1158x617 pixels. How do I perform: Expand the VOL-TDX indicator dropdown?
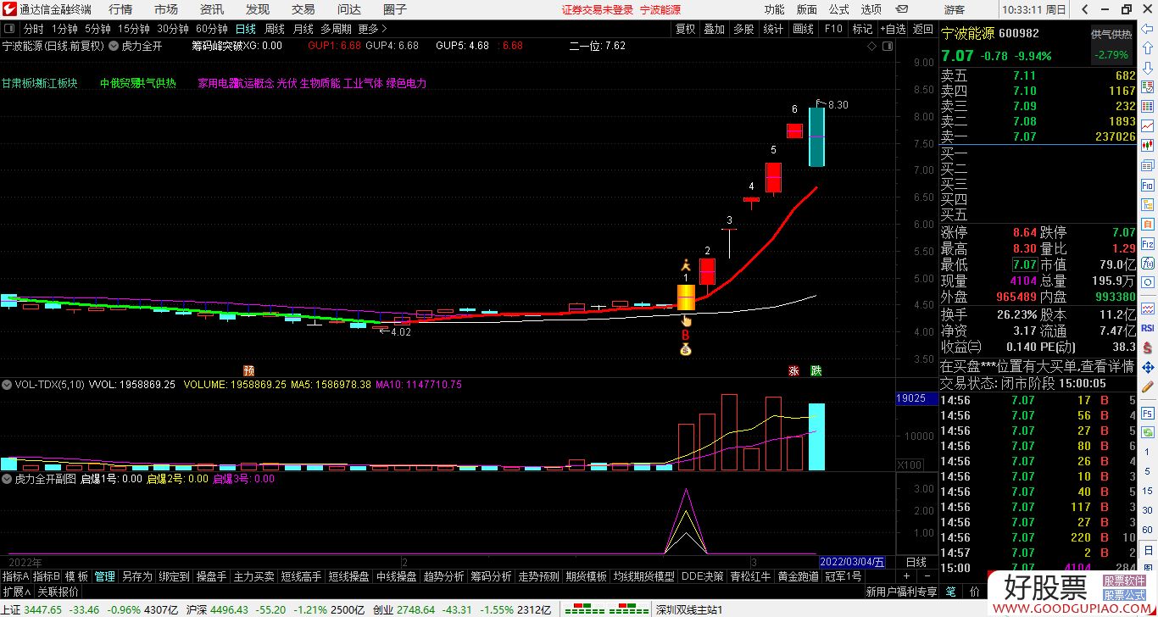(7, 384)
